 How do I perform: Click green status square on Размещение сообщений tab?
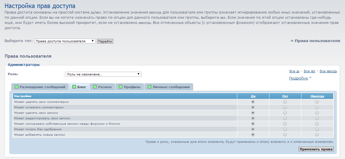point(16,87)
